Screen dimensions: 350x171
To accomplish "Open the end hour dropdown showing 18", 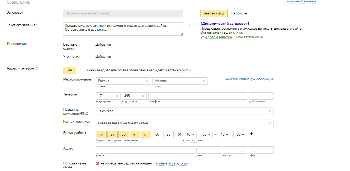I will [224, 135].
